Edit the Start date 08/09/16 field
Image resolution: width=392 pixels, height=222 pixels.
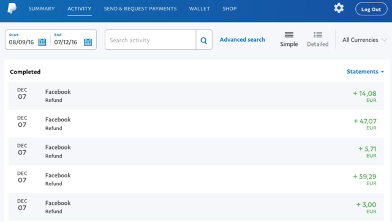[x=21, y=42]
